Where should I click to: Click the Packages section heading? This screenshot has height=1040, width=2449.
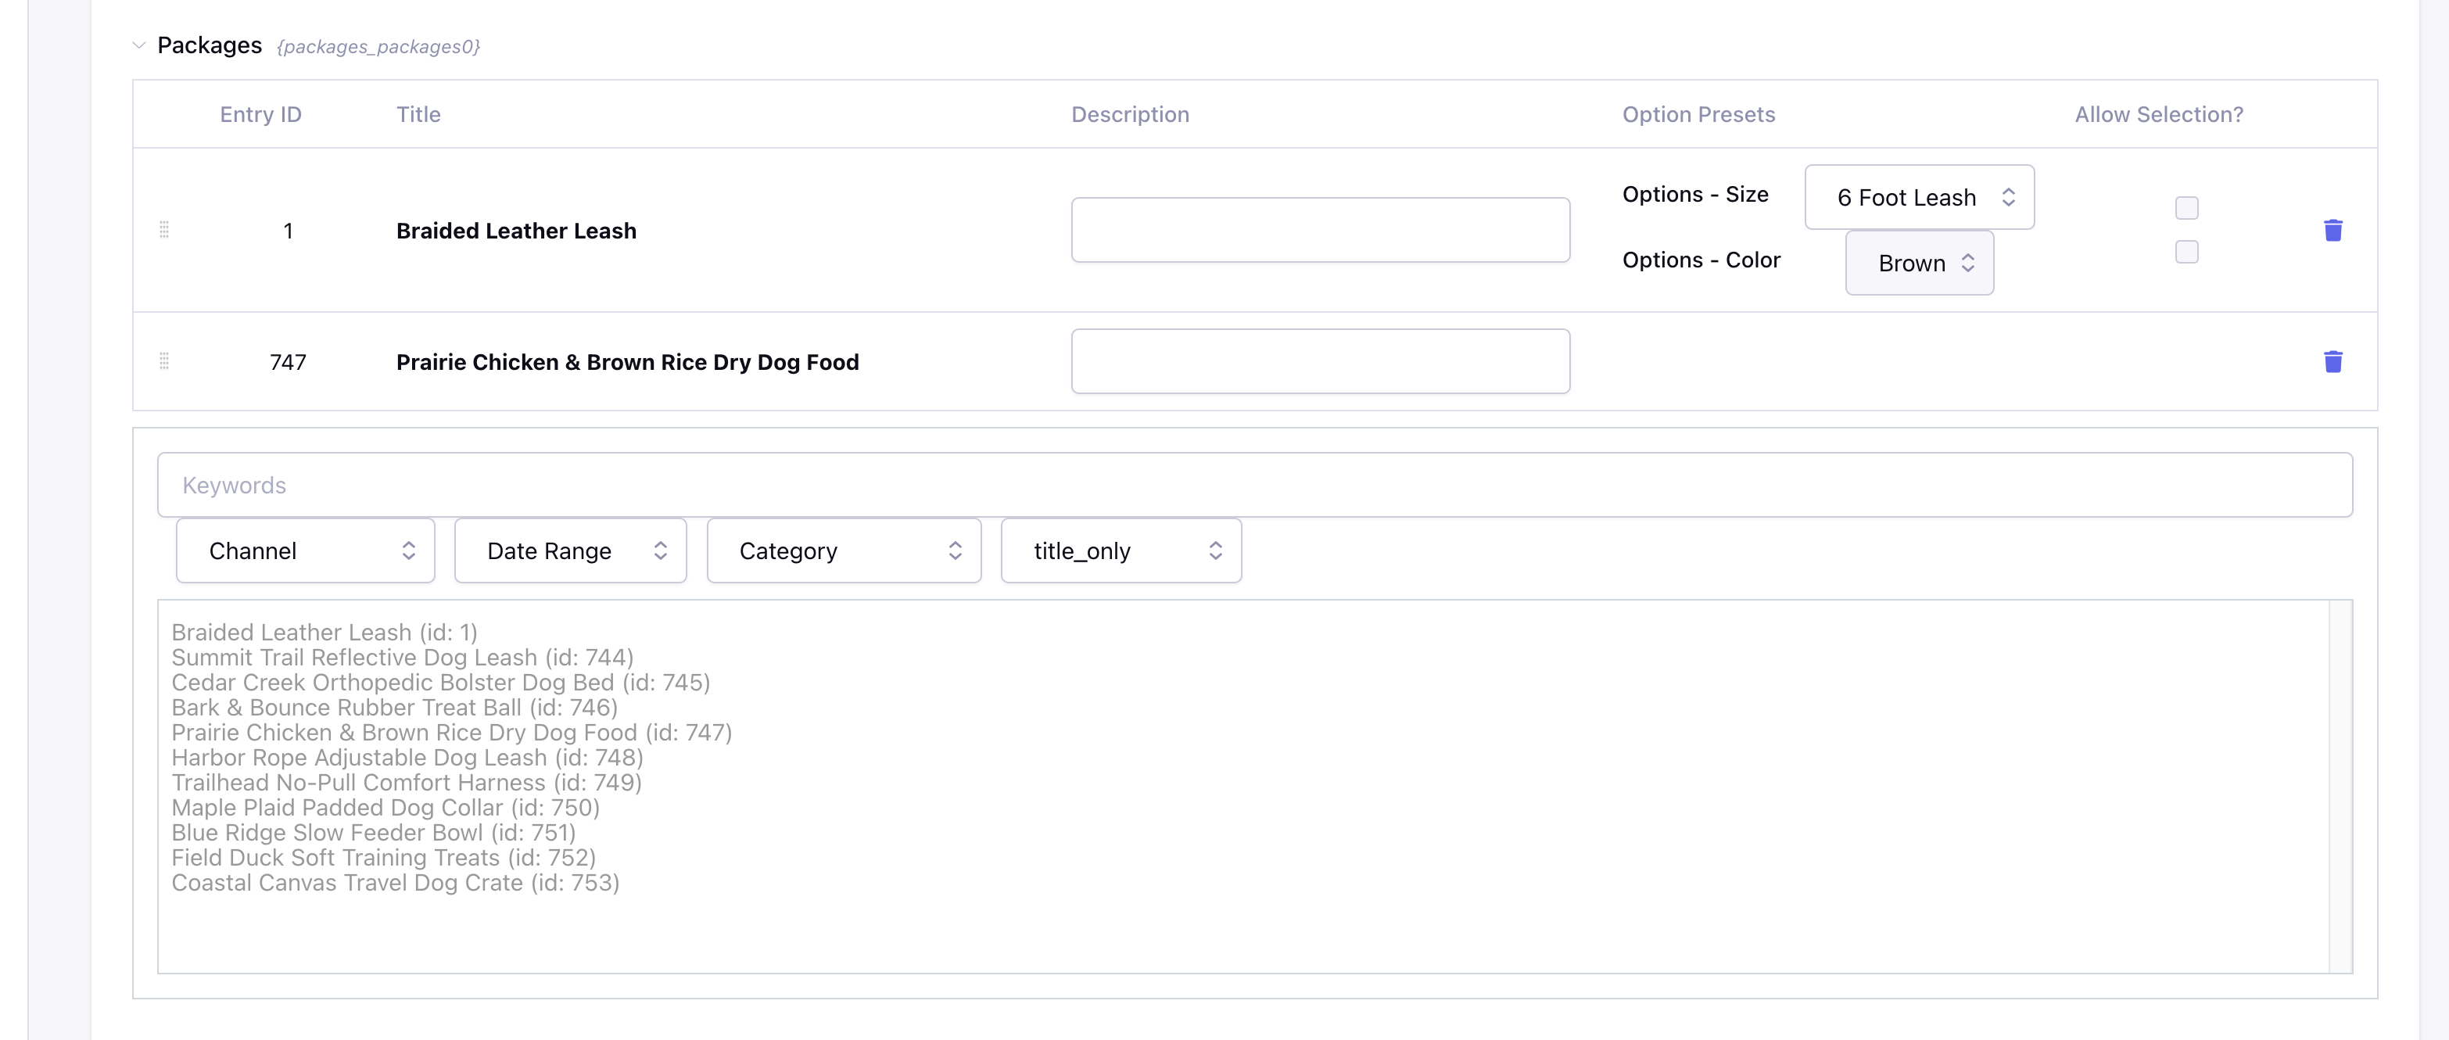209,45
